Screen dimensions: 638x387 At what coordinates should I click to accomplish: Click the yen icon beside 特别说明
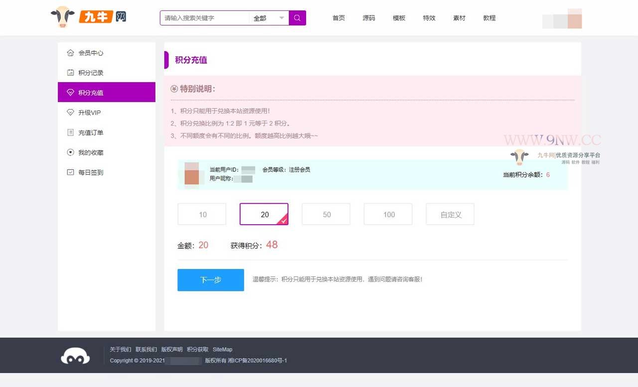pos(174,89)
